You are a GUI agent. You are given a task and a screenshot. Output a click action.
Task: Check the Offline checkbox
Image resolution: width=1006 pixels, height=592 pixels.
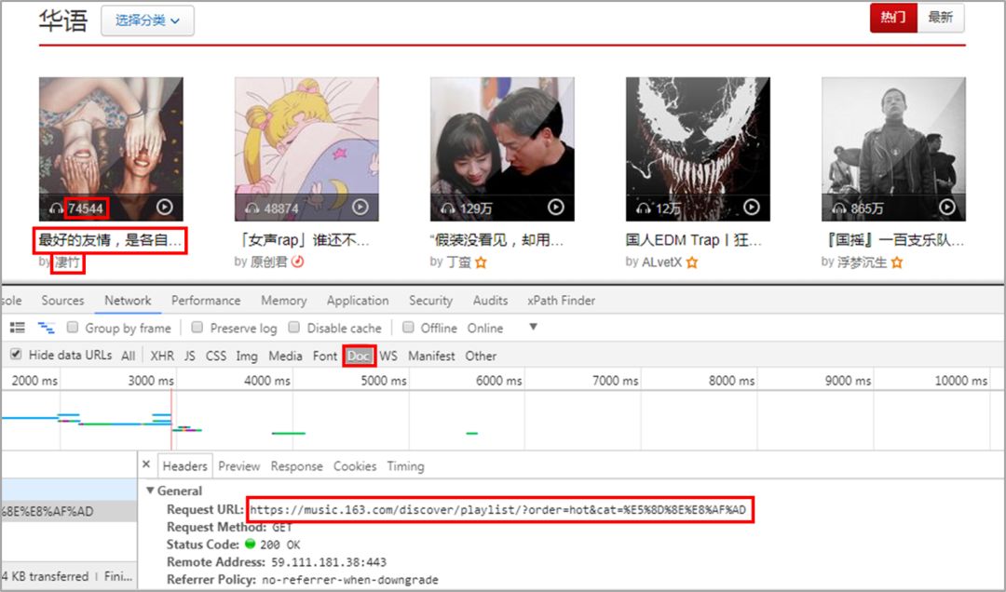408,327
